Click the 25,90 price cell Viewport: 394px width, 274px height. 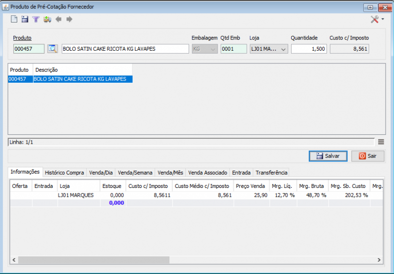(x=251, y=195)
